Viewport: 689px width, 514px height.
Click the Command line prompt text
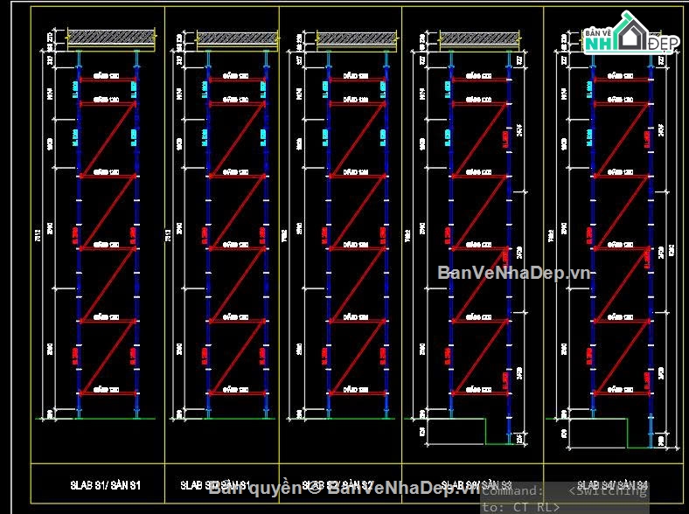click(x=565, y=498)
